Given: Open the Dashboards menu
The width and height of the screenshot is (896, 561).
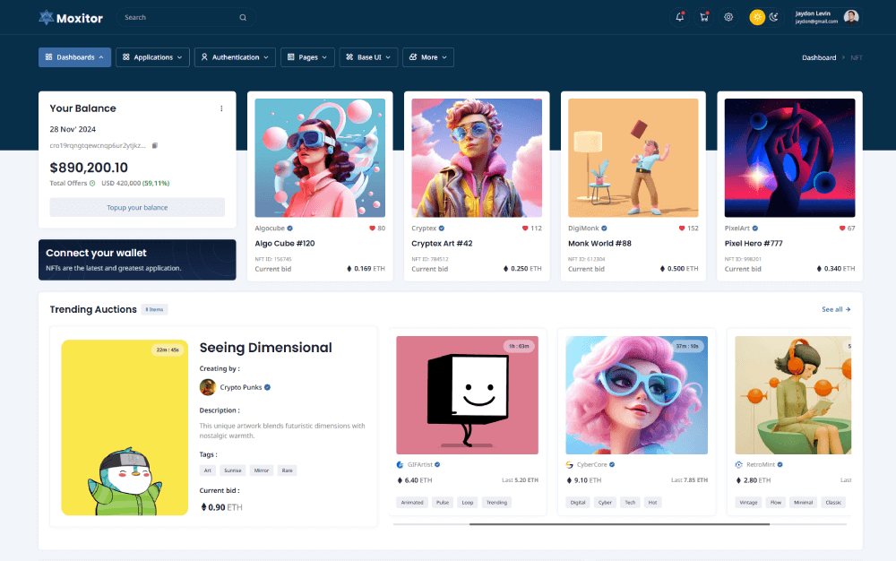Looking at the screenshot, I should [x=74, y=57].
